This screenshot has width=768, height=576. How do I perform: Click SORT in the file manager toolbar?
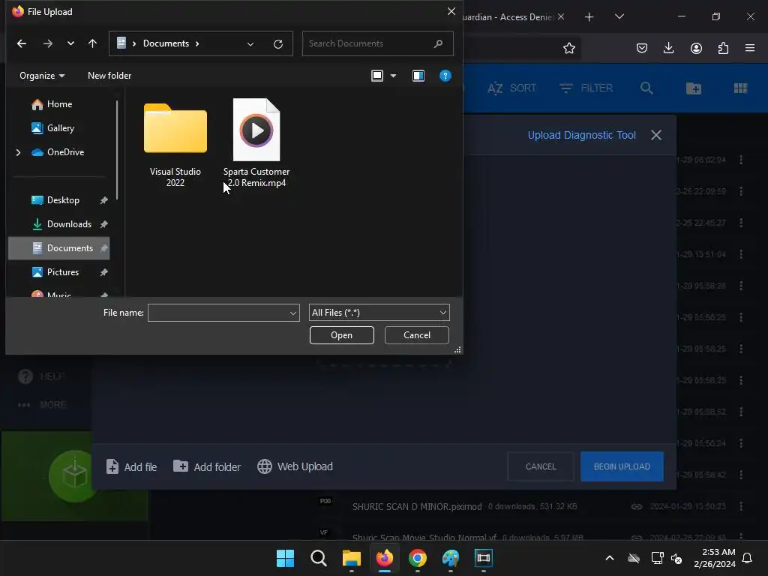511,88
